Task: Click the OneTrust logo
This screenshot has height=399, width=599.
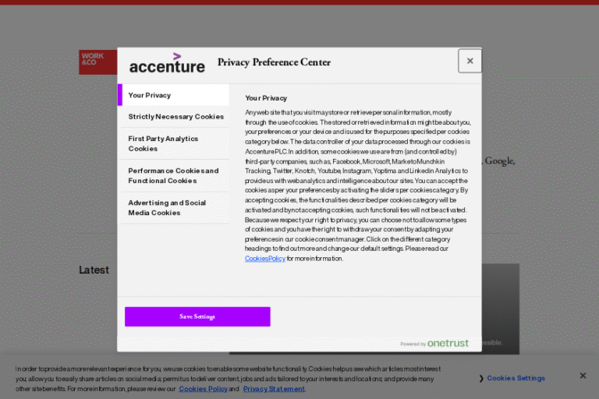Action: coord(447,343)
